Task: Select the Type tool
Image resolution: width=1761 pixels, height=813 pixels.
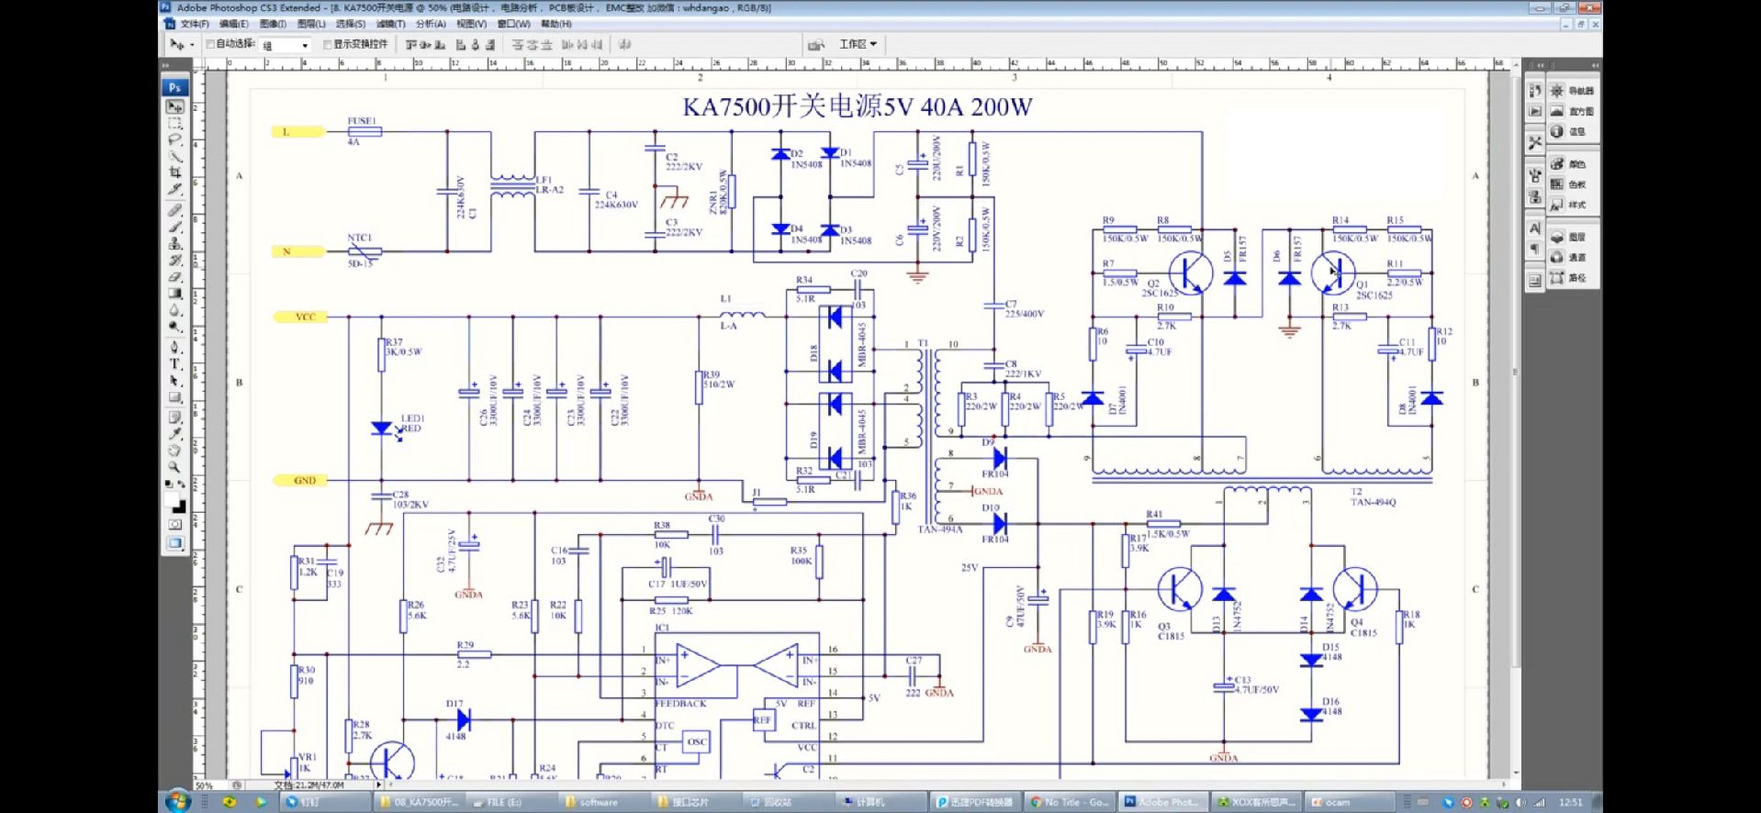Action: 175,363
